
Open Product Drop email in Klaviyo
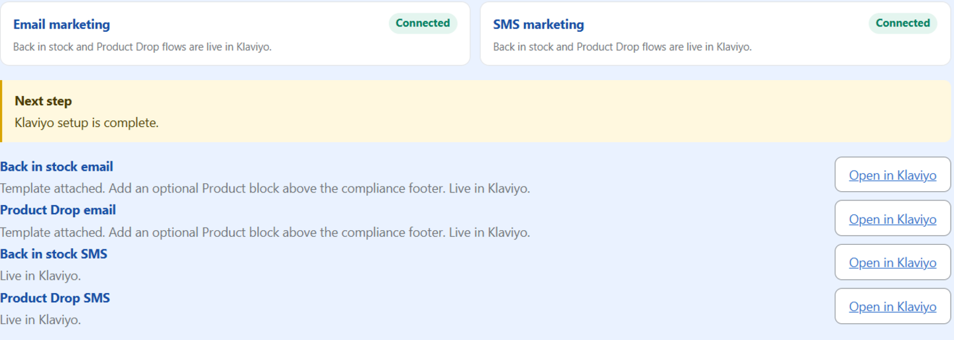892,218
